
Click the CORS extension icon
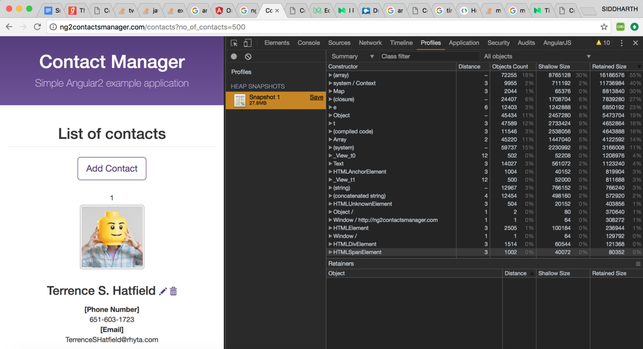coord(620,27)
